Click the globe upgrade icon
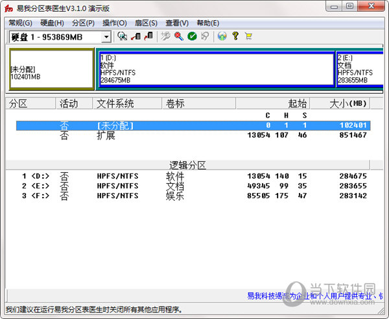Viewport: 389px width, 319px height. 222,36
